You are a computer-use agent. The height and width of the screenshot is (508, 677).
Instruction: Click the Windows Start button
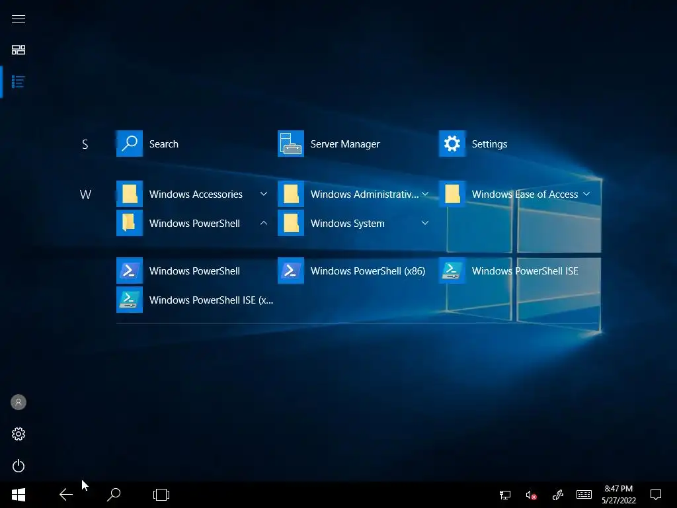[18, 495]
